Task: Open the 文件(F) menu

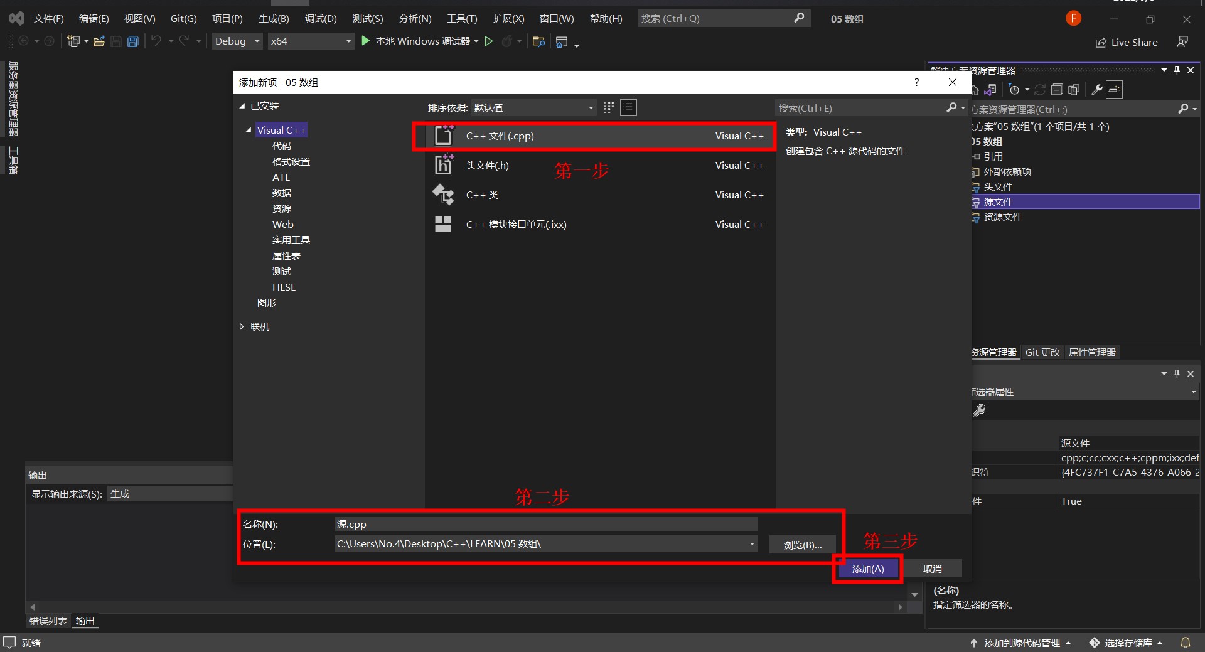Action: [x=49, y=19]
